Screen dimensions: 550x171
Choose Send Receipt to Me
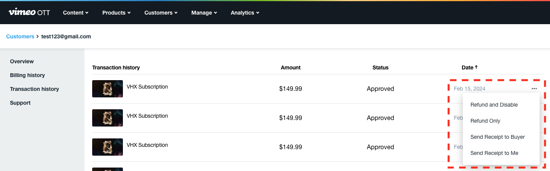494,153
